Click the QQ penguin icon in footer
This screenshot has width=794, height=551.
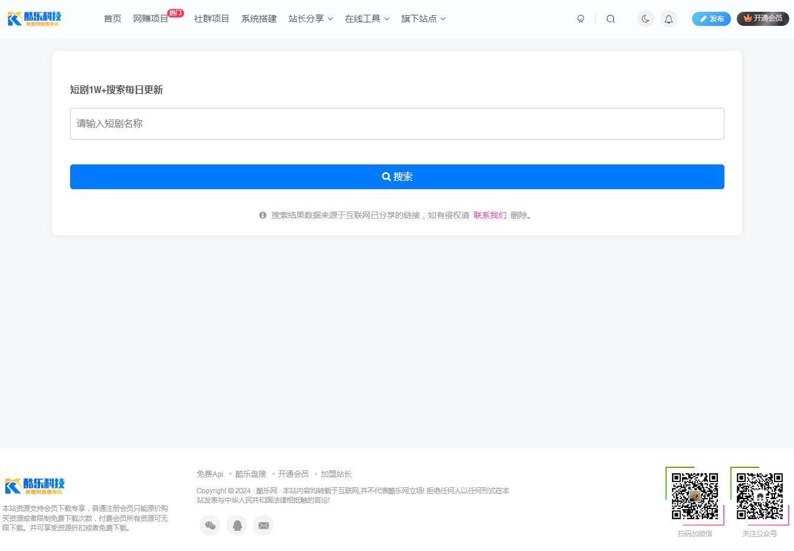pos(237,525)
